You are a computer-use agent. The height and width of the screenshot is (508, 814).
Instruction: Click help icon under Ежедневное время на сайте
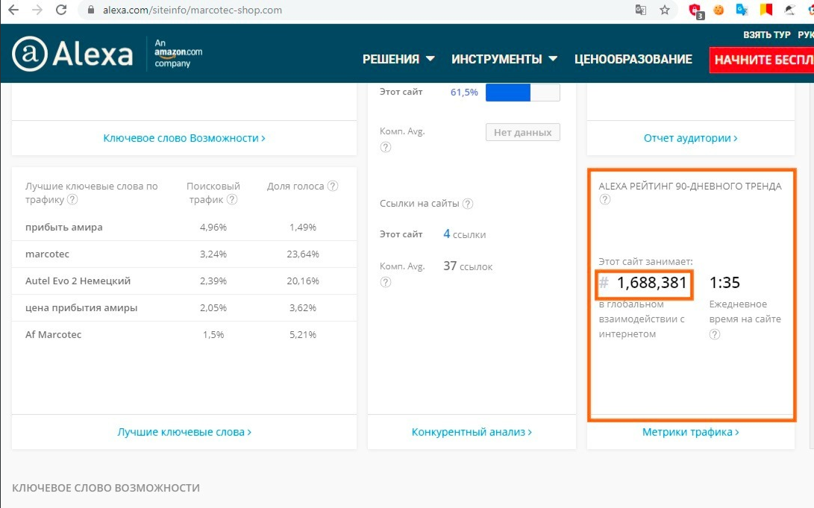click(x=715, y=334)
